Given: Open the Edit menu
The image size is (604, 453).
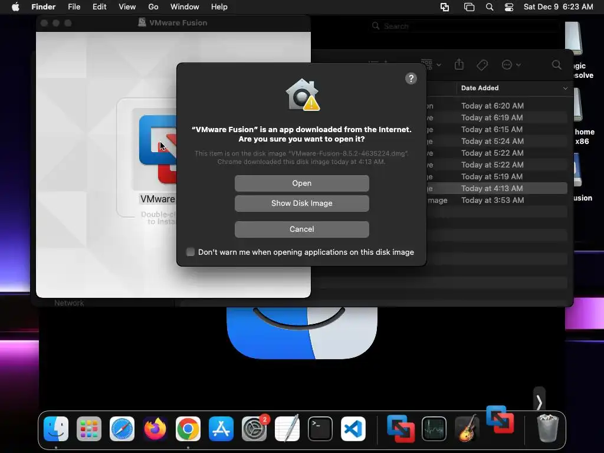Looking at the screenshot, I should [99, 7].
